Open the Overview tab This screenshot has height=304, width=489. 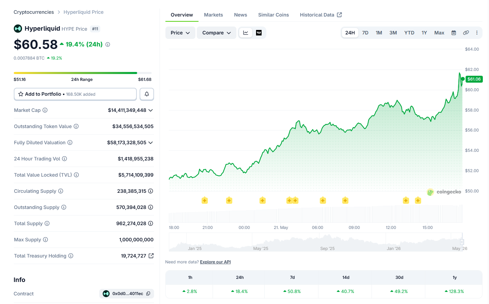(x=182, y=15)
